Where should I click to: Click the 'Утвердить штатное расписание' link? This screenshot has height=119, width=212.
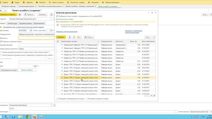coord(67,32)
